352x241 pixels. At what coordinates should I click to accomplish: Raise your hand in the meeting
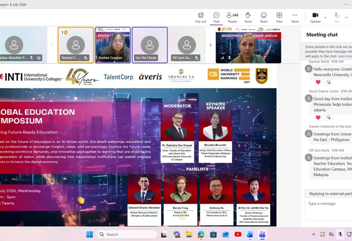click(248, 18)
